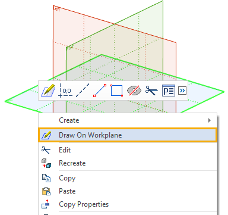Click the Recreate cubes icon
The width and height of the screenshot is (228, 215).
[x=46, y=163]
